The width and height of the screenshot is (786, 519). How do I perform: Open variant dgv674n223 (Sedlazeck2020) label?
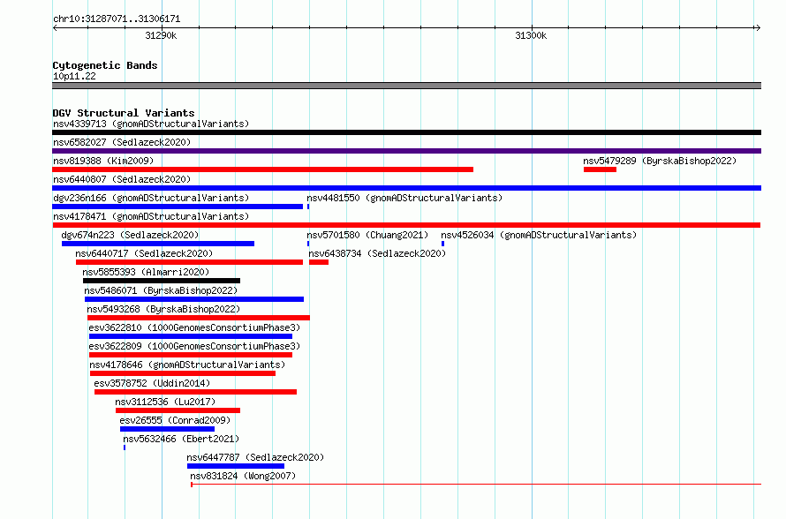pyautogui.click(x=130, y=235)
